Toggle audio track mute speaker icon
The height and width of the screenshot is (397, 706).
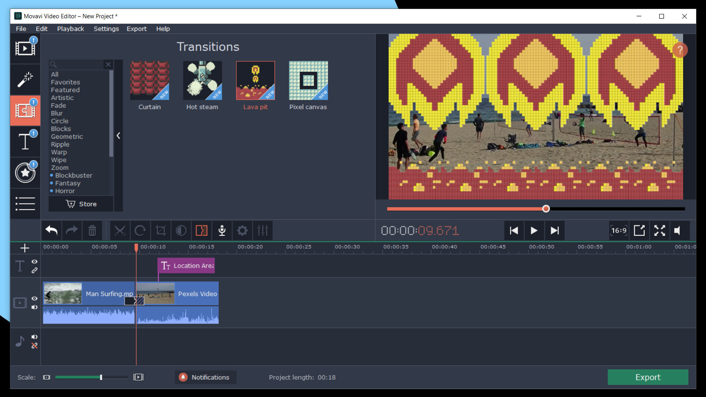(x=35, y=337)
